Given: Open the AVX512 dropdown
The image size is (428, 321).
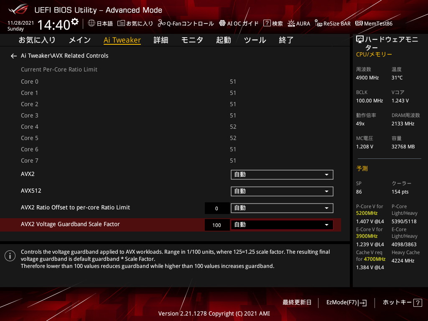Looking at the screenshot, I should (x=282, y=191).
